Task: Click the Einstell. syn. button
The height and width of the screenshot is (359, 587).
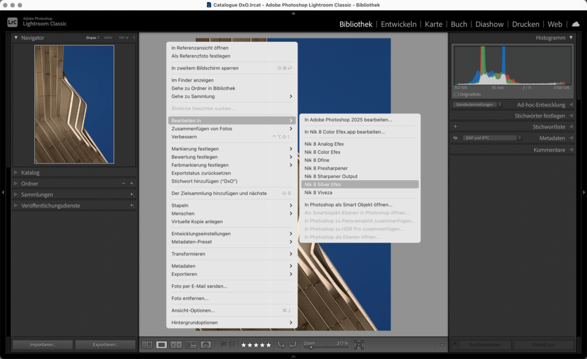Action: (543, 345)
